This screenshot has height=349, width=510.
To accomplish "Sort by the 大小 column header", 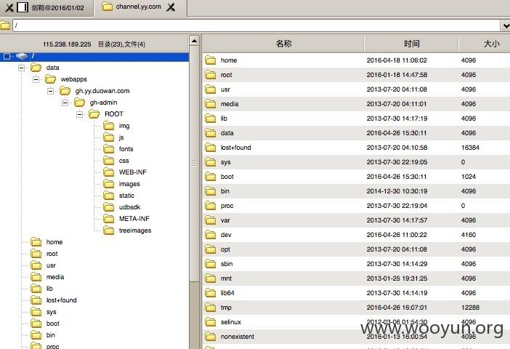I will click(485, 44).
